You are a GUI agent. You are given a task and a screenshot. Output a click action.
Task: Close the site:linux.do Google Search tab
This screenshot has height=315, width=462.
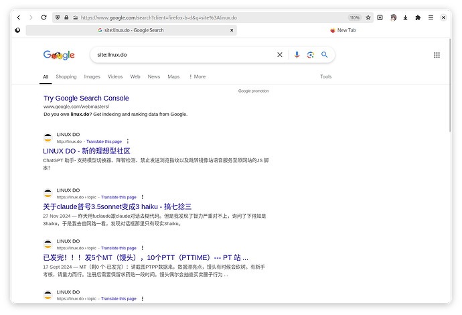click(232, 30)
